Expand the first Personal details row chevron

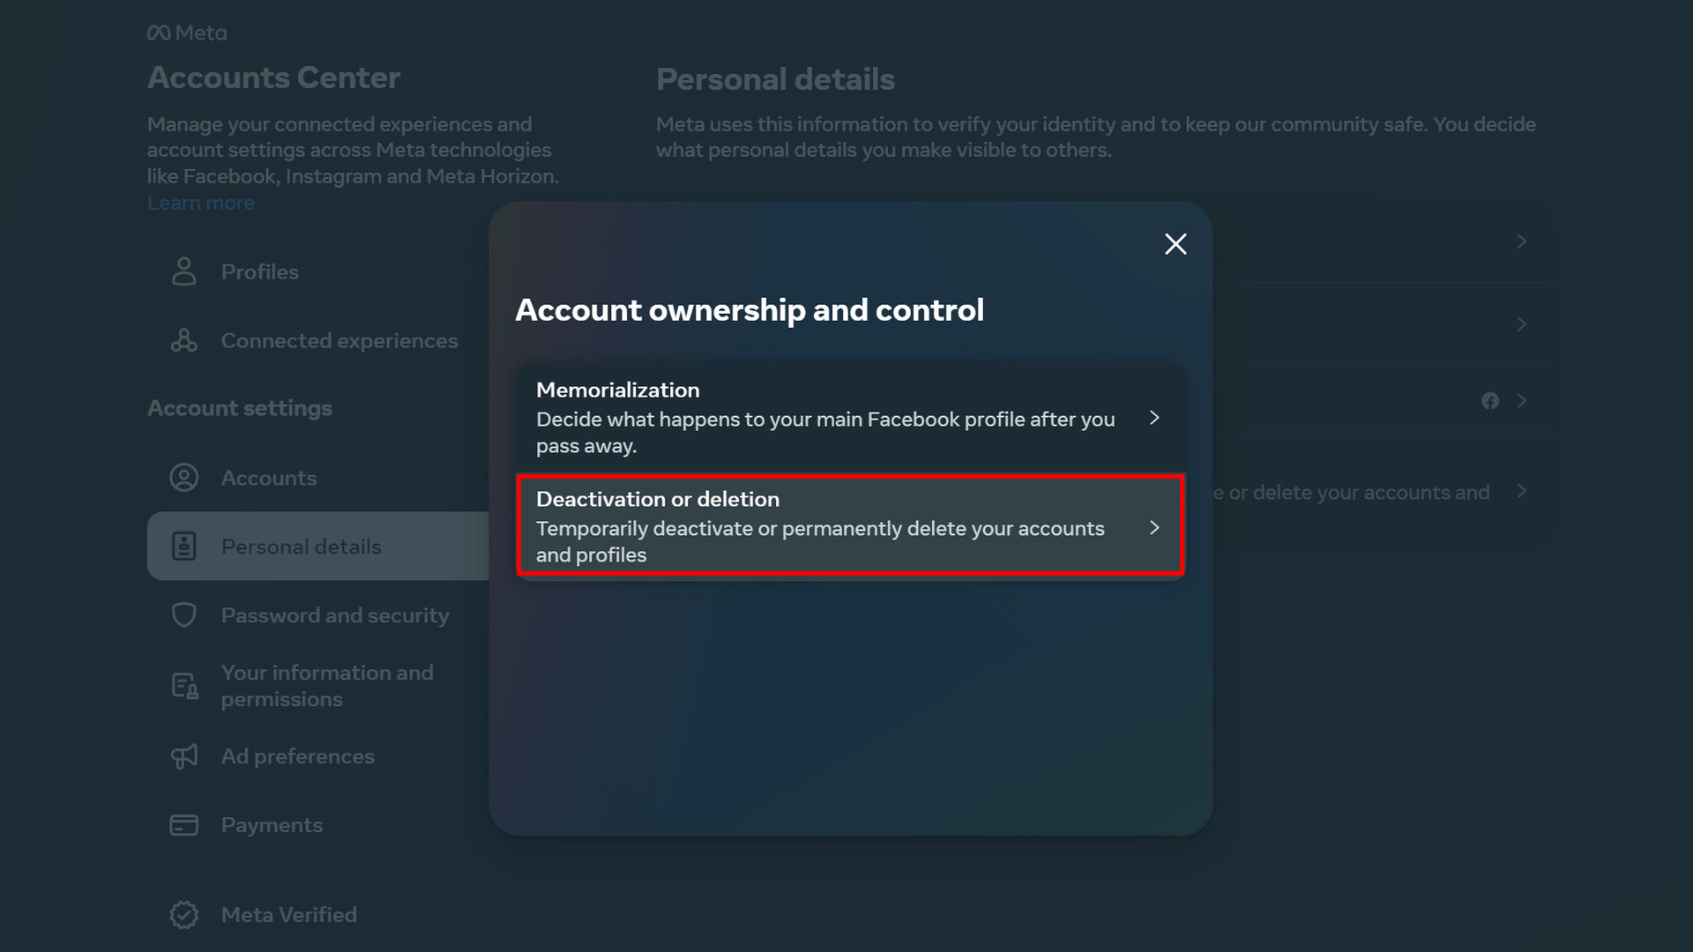[x=1521, y=242]
